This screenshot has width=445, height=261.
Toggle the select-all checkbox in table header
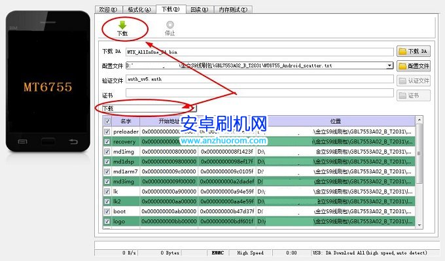[107, 121]
